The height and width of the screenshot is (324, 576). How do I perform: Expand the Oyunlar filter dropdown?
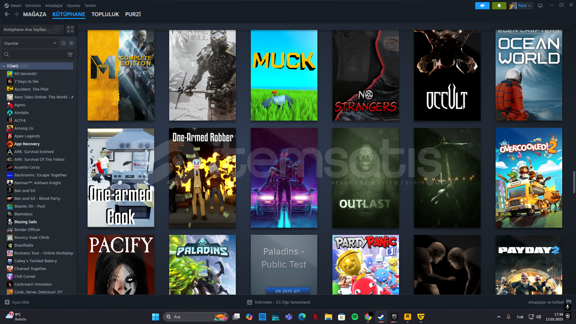pyautogui.click(x=30, y=43)
